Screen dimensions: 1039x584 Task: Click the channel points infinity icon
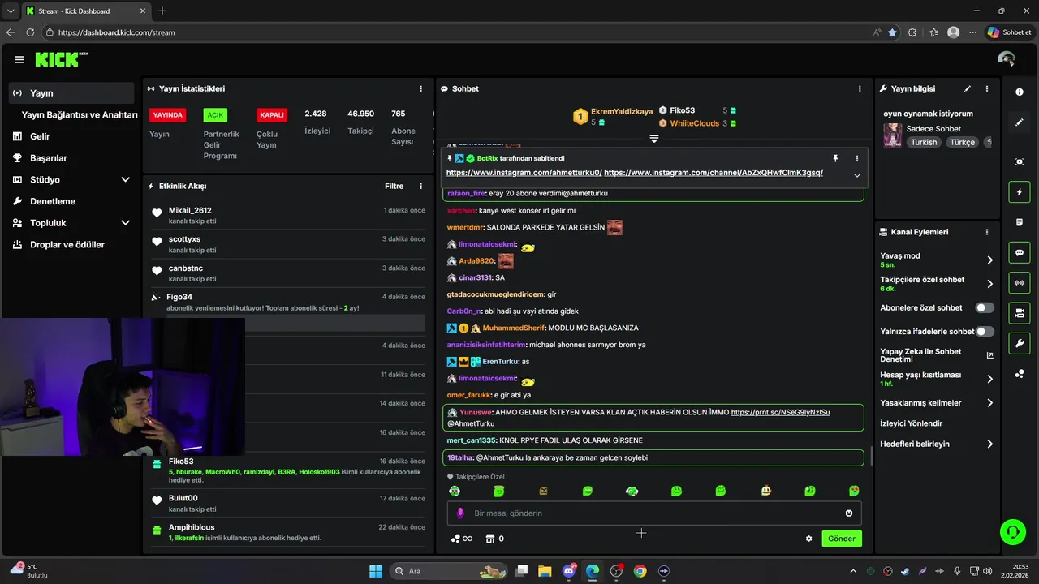click(x=461, y=539)
